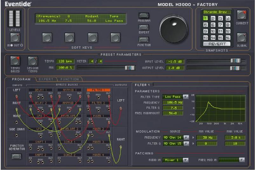Expand the Audio In patching dropdown

[x=186, y=160]
